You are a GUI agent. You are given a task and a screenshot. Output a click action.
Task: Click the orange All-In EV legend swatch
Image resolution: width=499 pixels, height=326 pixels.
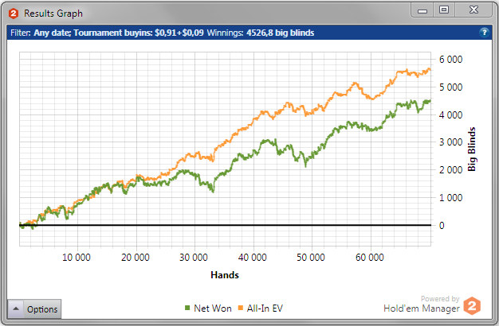click(x=241, y=308)
